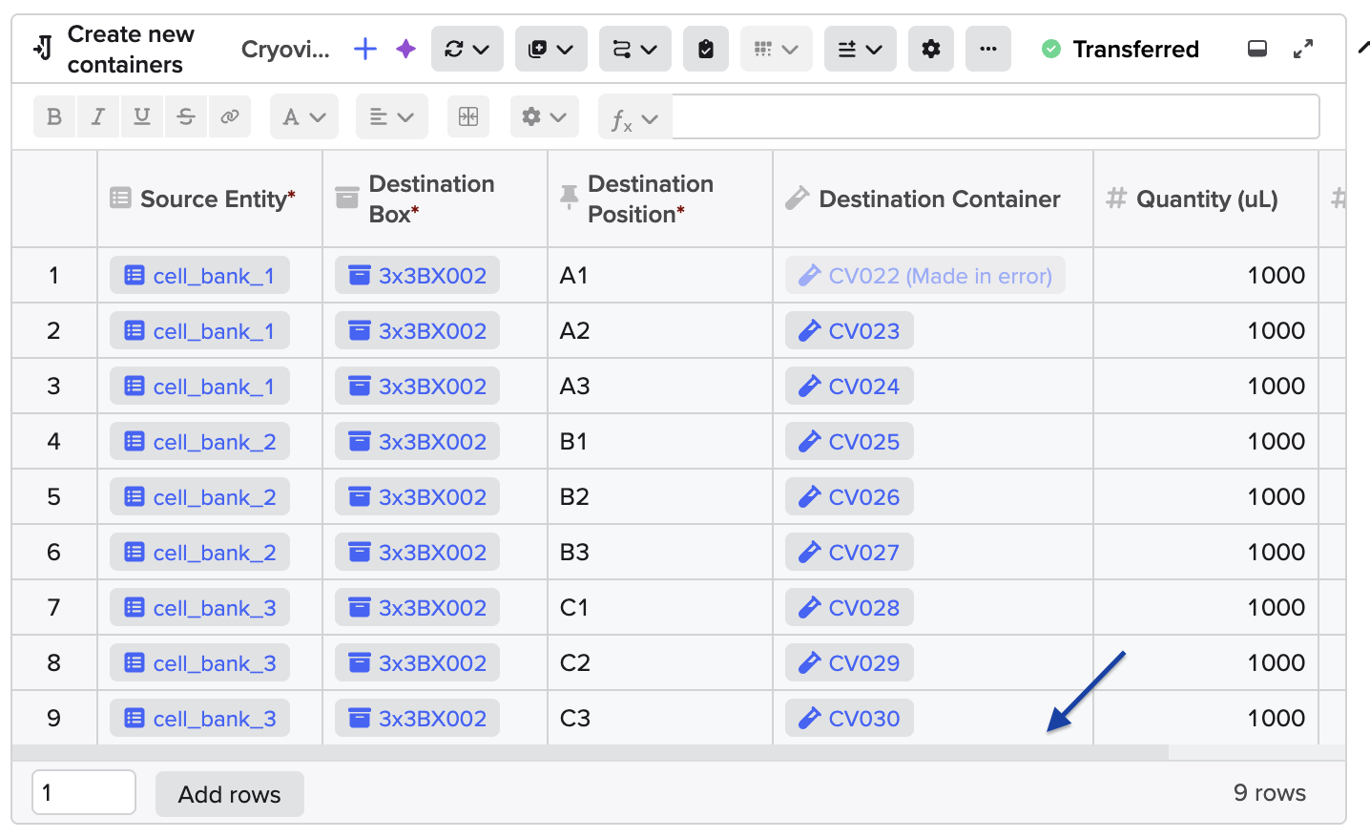Select the 1000 quantity cell in CV029 row
Image resolution: width=1370 pixels, height=838 pixels.
click(x=1206, y=663)
